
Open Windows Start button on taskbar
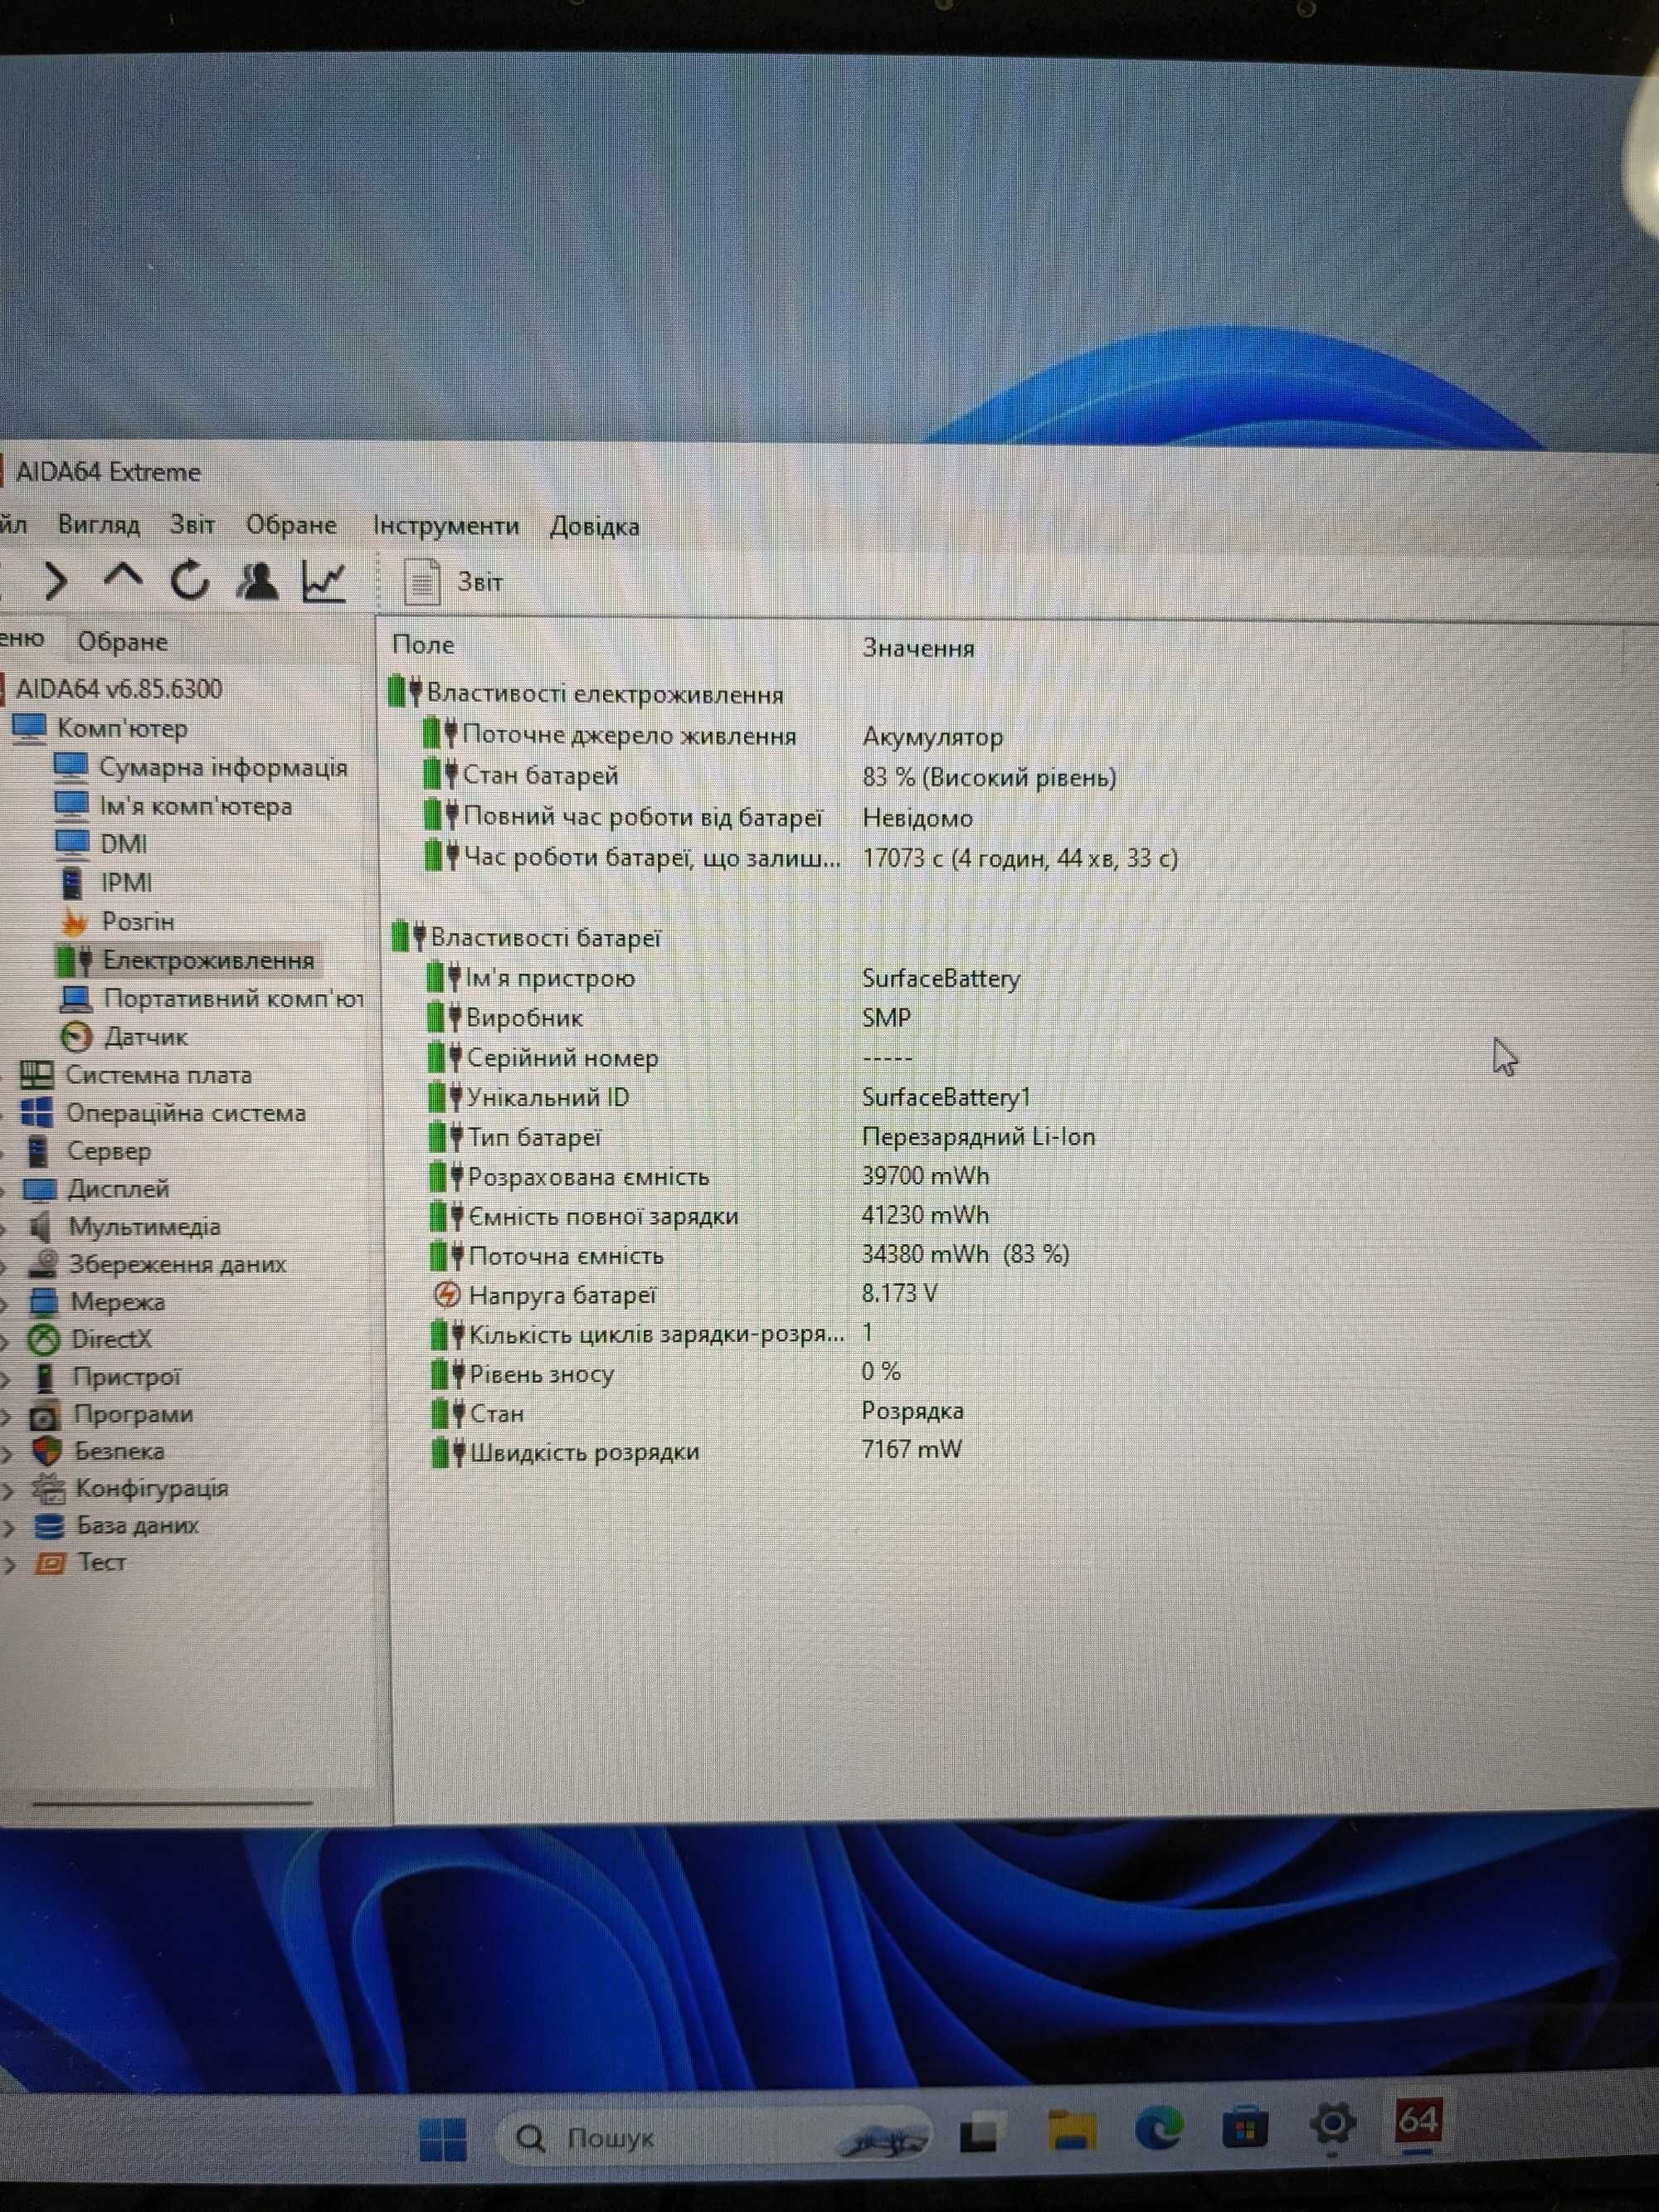(443, 2139)
